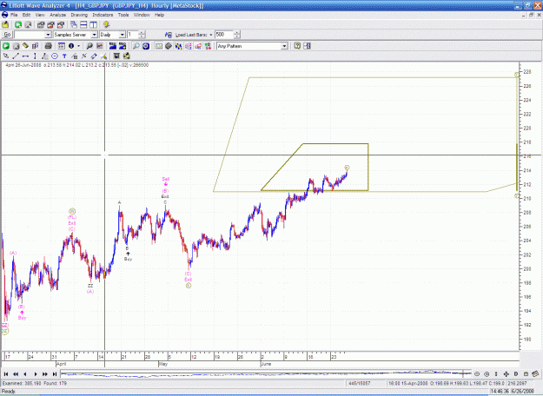Select the trend line drawing tool
543x396 pixels.
pyautogui.click(x=16, y=56)
